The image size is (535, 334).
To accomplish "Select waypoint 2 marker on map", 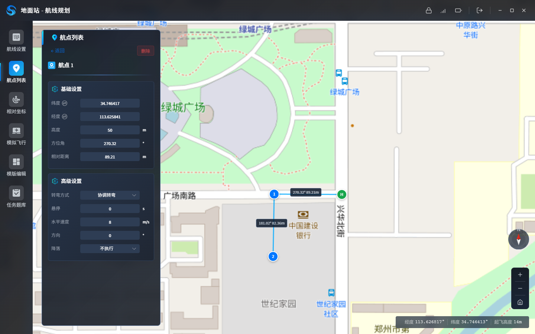I will [x=273, y=256].
